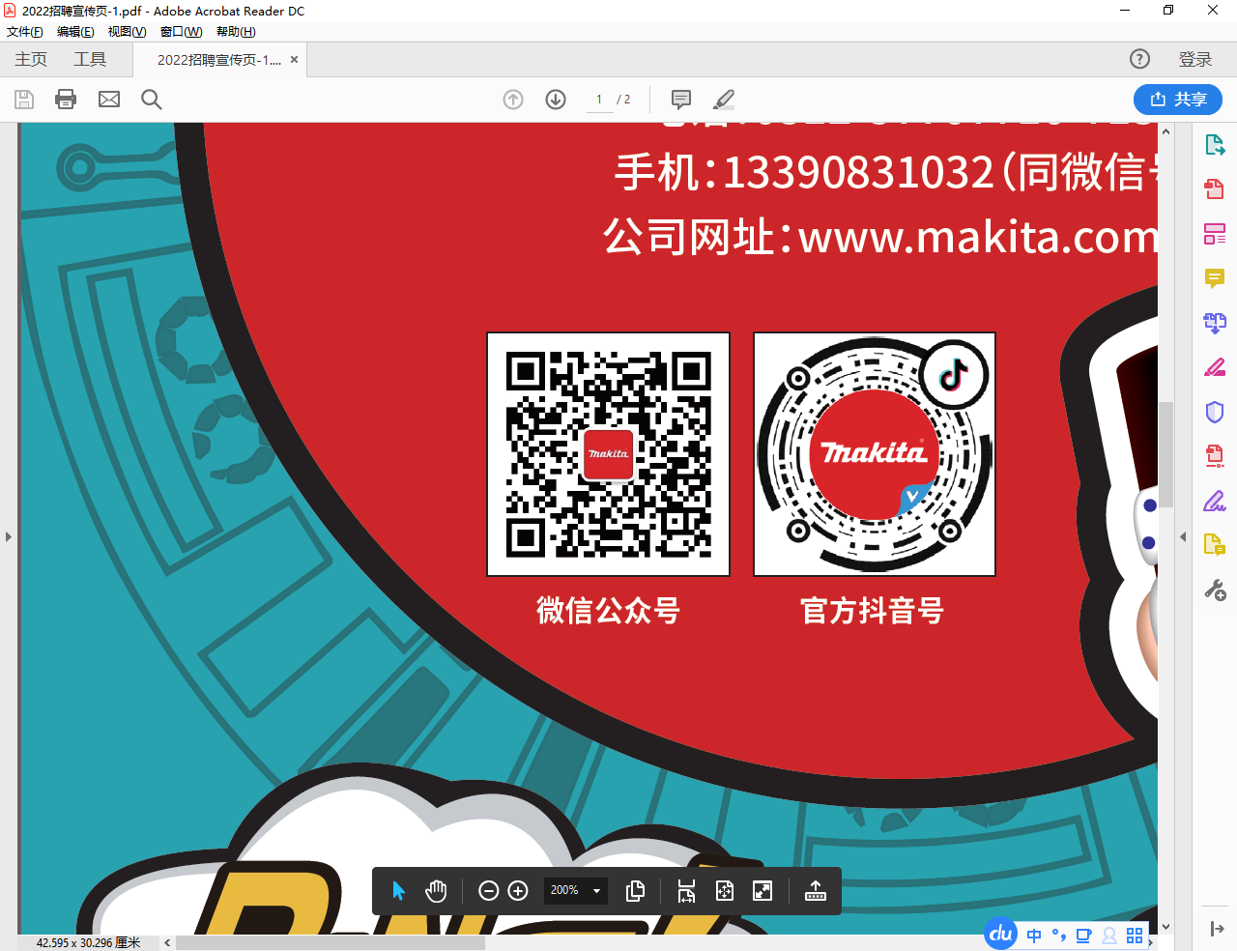
Task: Open the 200% zoom level dropdown
Action: [596, 891]
